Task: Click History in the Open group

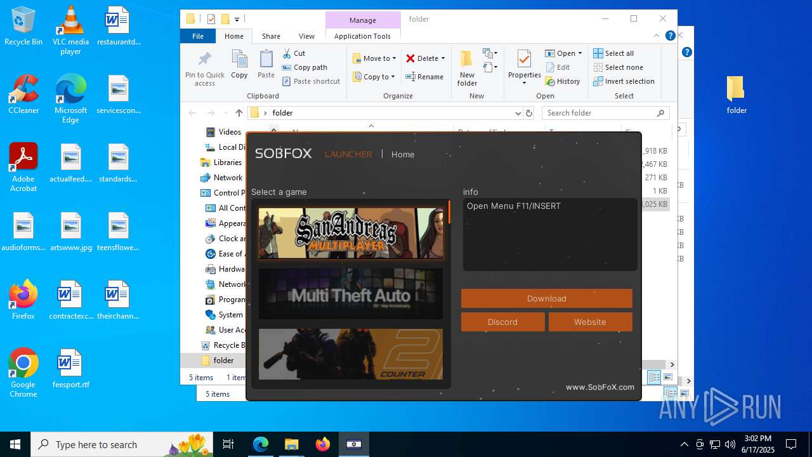Action: pyautogui.click(x=563, y=81)
